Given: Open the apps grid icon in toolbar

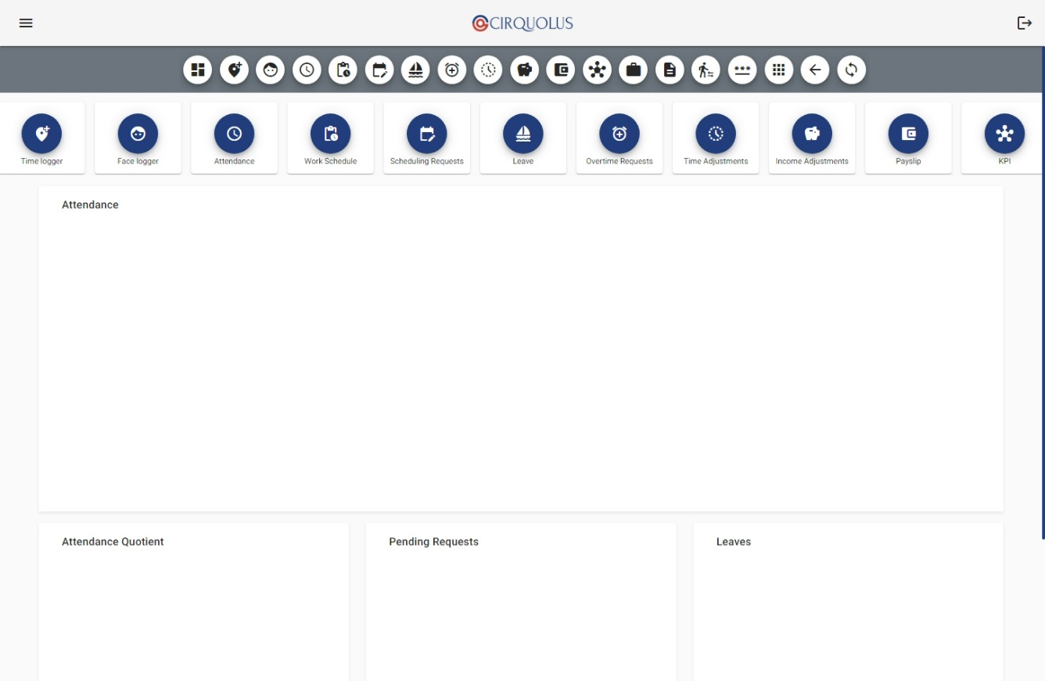Looking at the screenshot, I should [x=778, y=70].
